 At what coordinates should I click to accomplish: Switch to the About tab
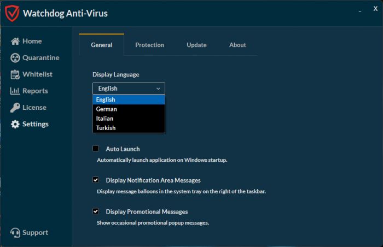[x=237, y=45]
